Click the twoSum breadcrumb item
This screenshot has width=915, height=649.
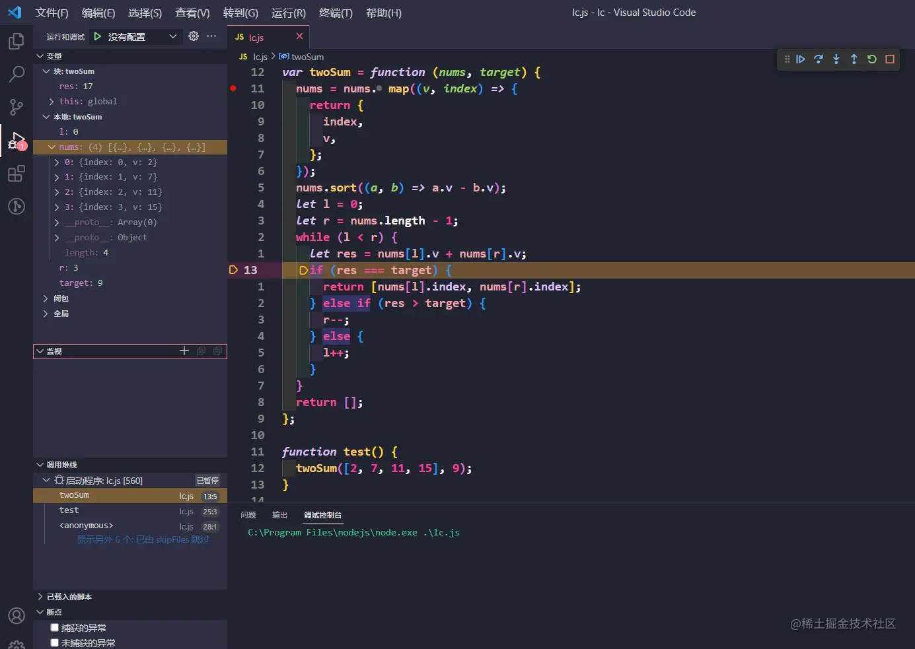[301, 57]
